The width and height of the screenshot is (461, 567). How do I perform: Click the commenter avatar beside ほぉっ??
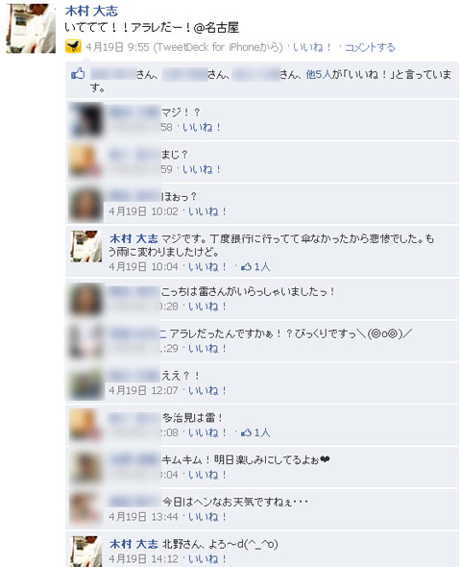[x=85, y=204]
